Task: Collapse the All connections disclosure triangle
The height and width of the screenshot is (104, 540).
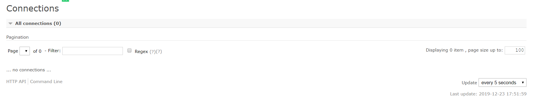Action: click(x=10, y=23)
